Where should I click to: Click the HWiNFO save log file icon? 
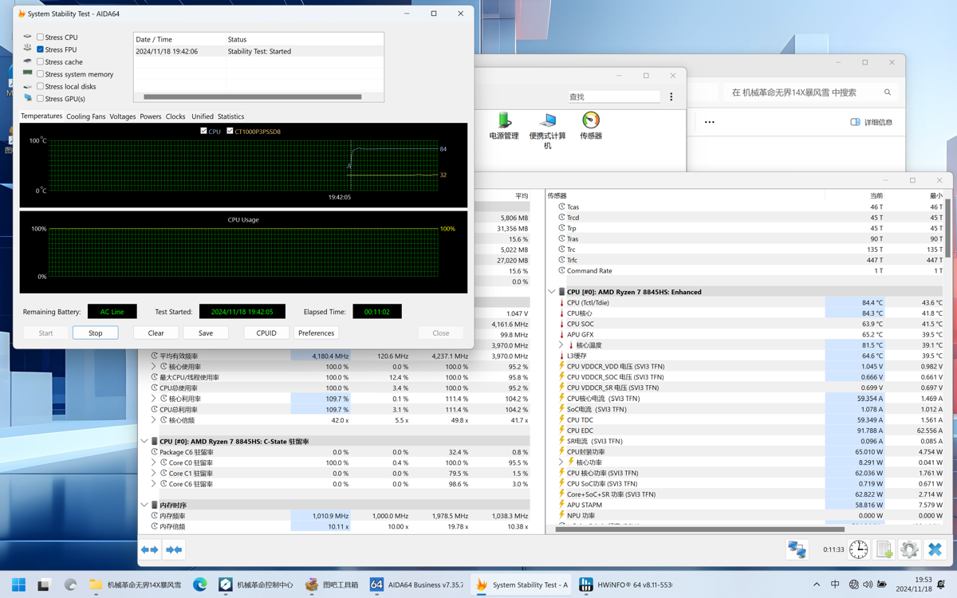[x=884, y=549]
